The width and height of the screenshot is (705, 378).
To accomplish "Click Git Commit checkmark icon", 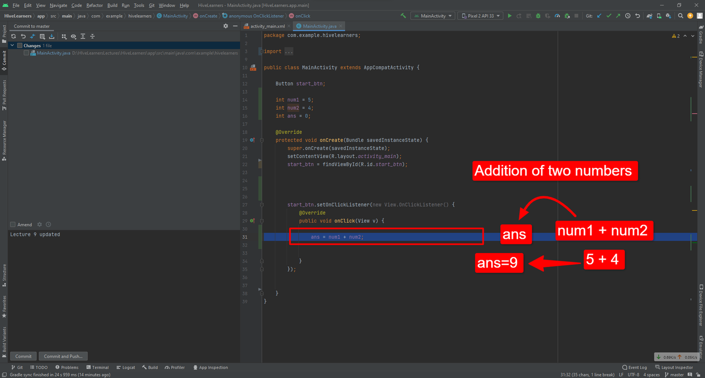I will 609,16.
